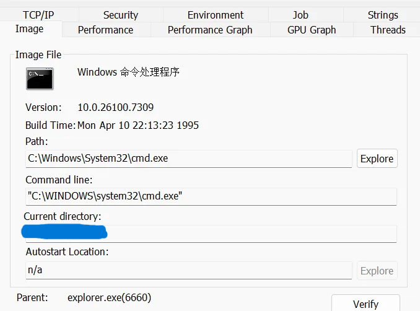Screen dimensions: 420x311
Task: Focus the Command line text field
Action: [211, 196]
